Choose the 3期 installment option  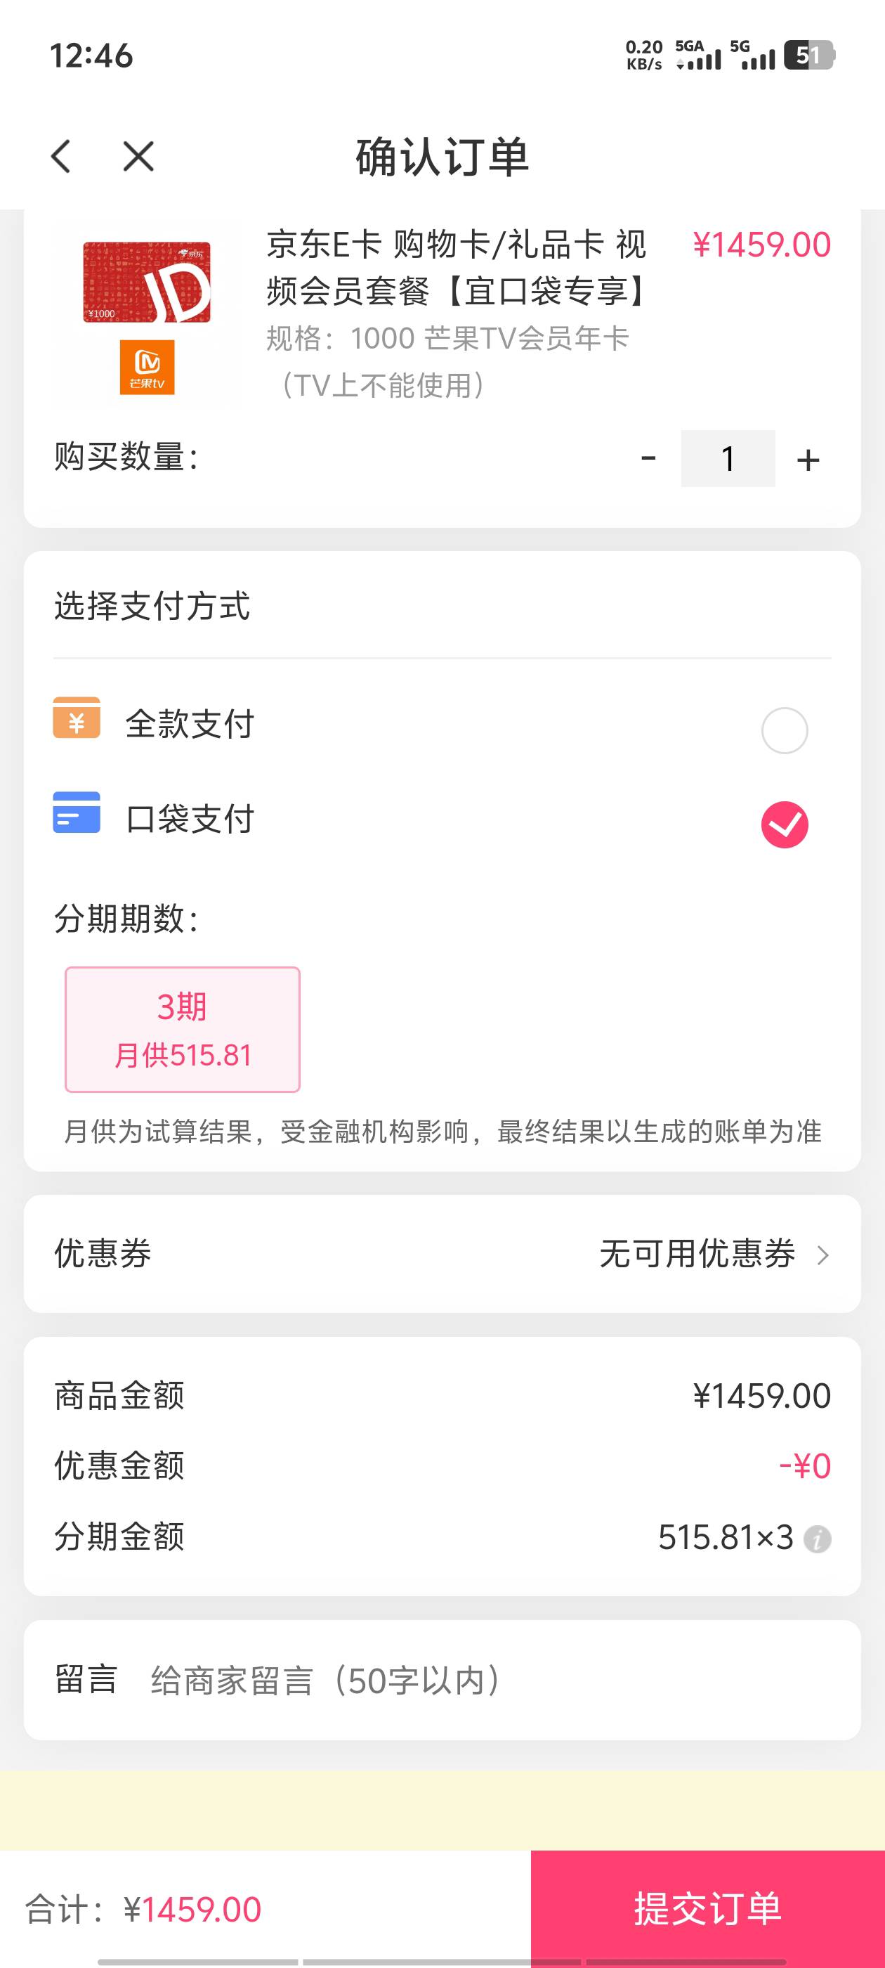[x=183, y=1029]
